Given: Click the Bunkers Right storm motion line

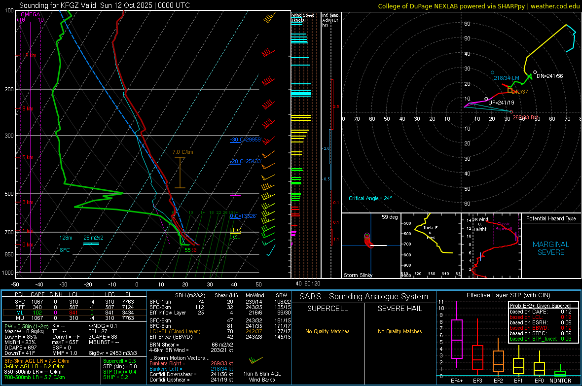Looking at the screenshot, I should tap(191, 363).
